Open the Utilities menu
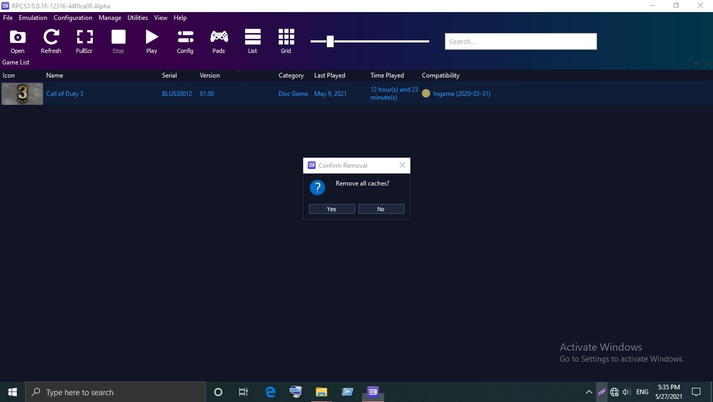Viewport: 713px width, 402px height. pos(137,18)
